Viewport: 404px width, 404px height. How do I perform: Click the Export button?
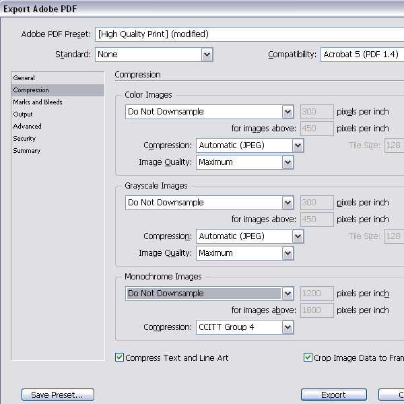coord(334,395)
